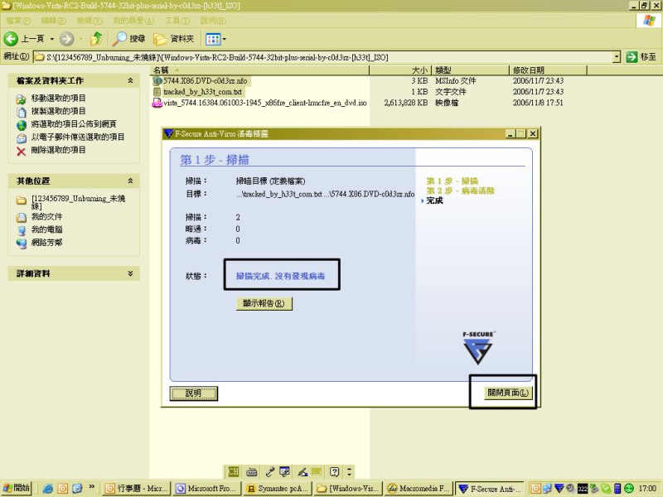Viewport: 663px width, 497px height.
Task: Click the 顯示報告(R) button
Action: (x=264, y=303)
